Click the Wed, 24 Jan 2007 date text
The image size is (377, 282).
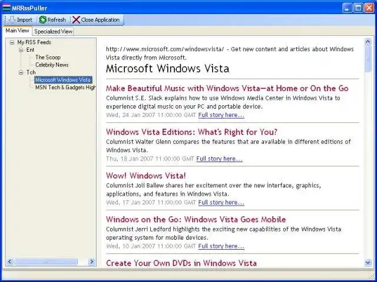tap(151, 115)
